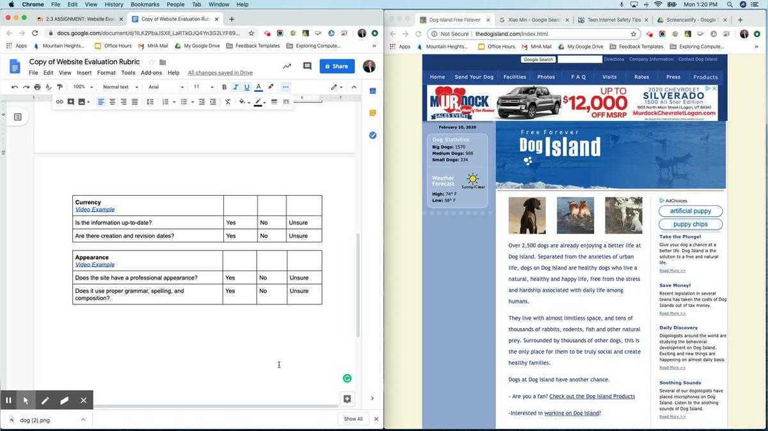
Task: Open the Normal text style dropdown
Action: [119, 87]
